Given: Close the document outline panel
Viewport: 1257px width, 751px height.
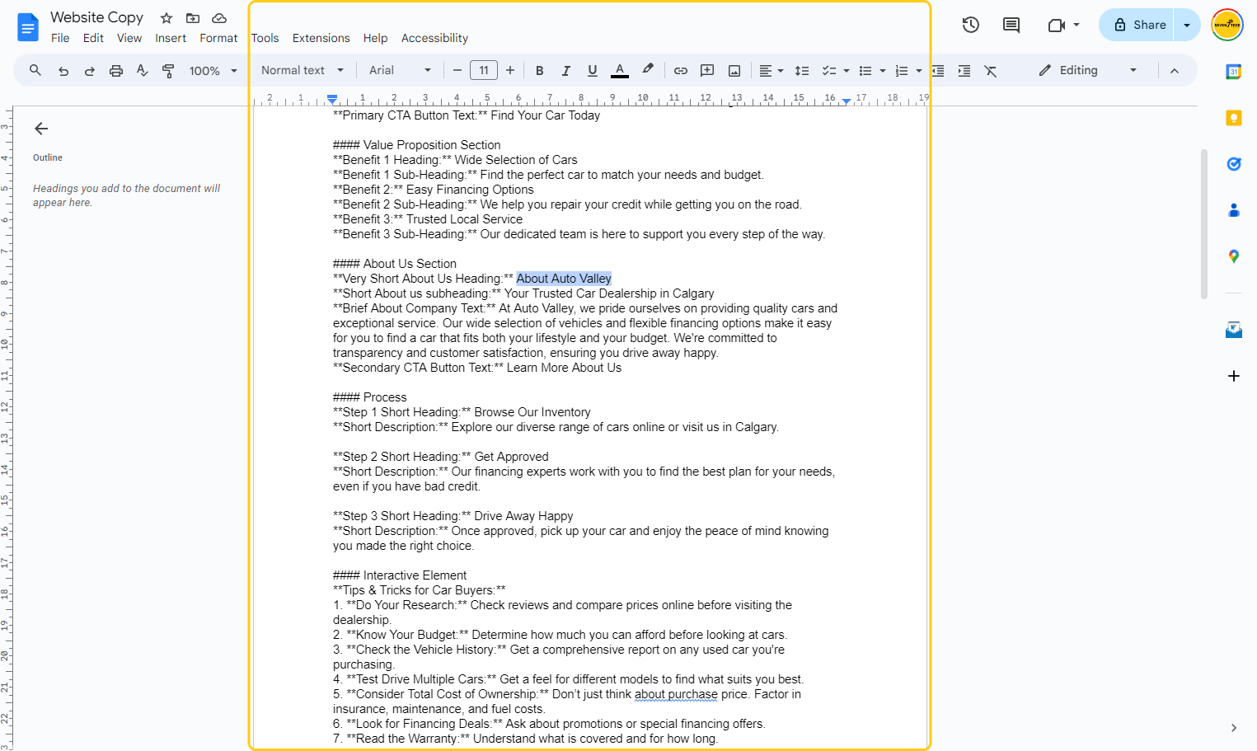Looking at the screenshot, I should [x=41, y=129].
